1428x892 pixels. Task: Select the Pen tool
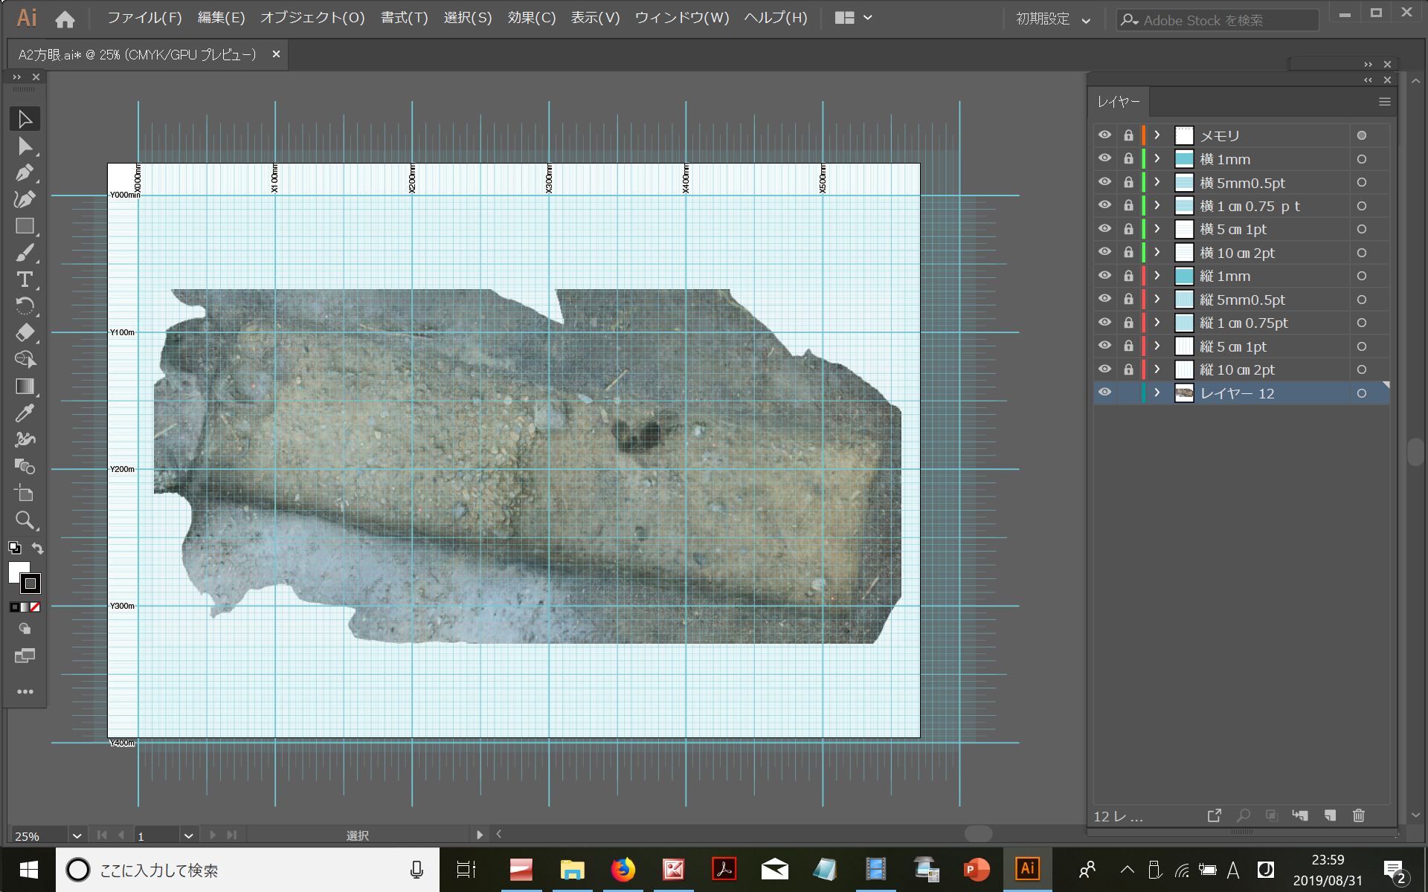[x=25, y=172]
